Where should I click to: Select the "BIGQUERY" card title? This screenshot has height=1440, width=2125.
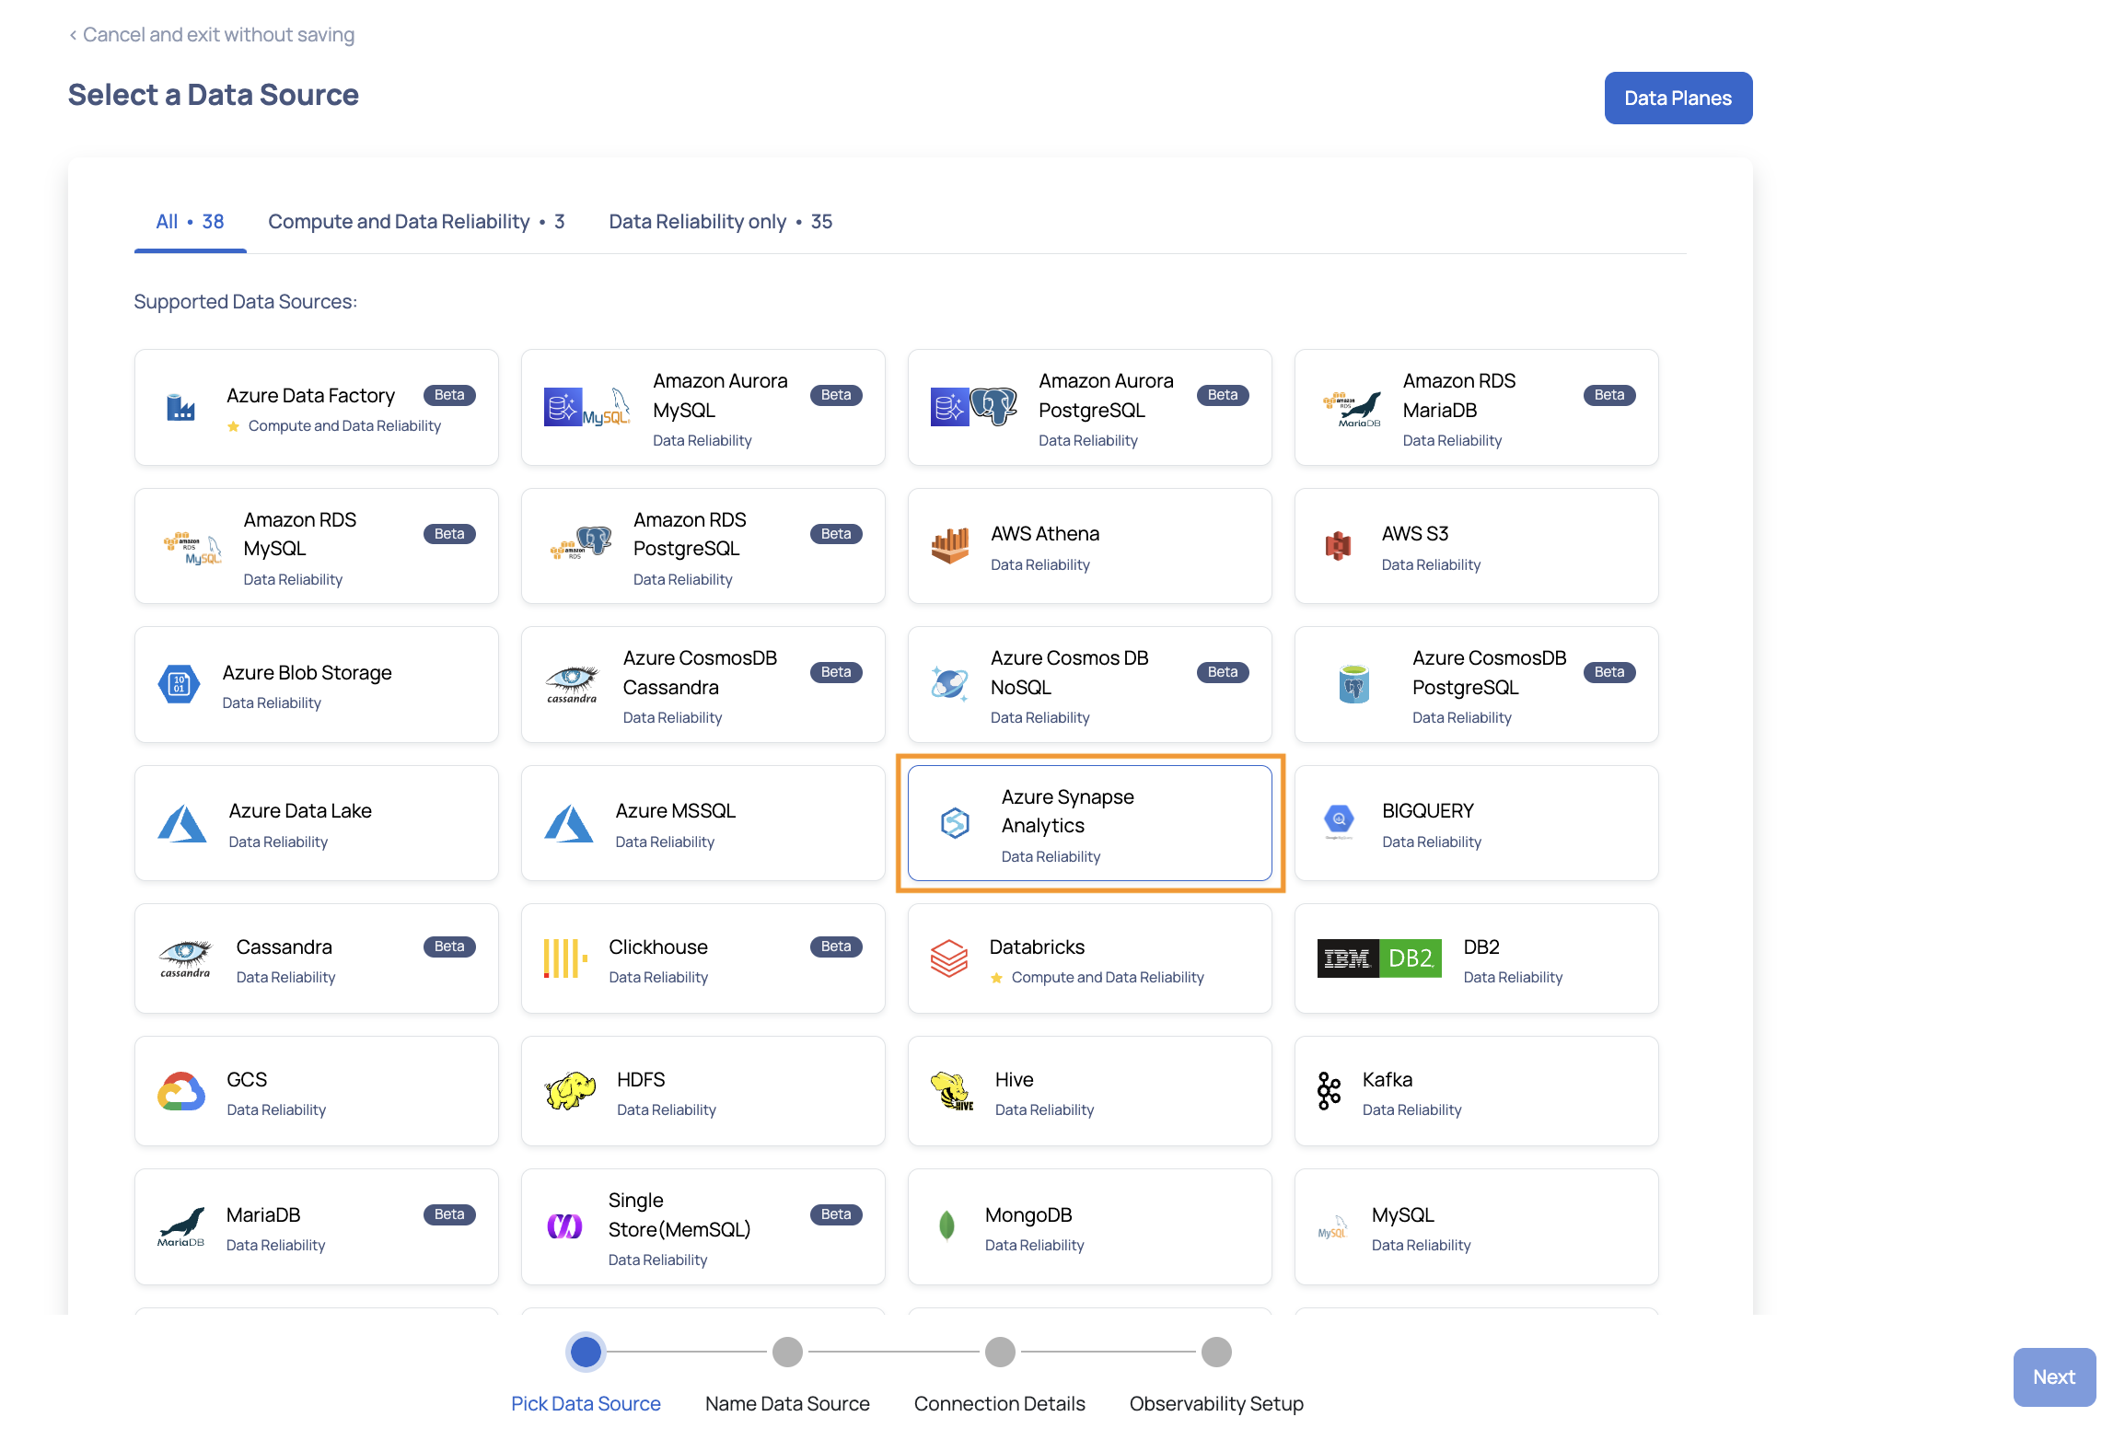tap(1428, 811)
